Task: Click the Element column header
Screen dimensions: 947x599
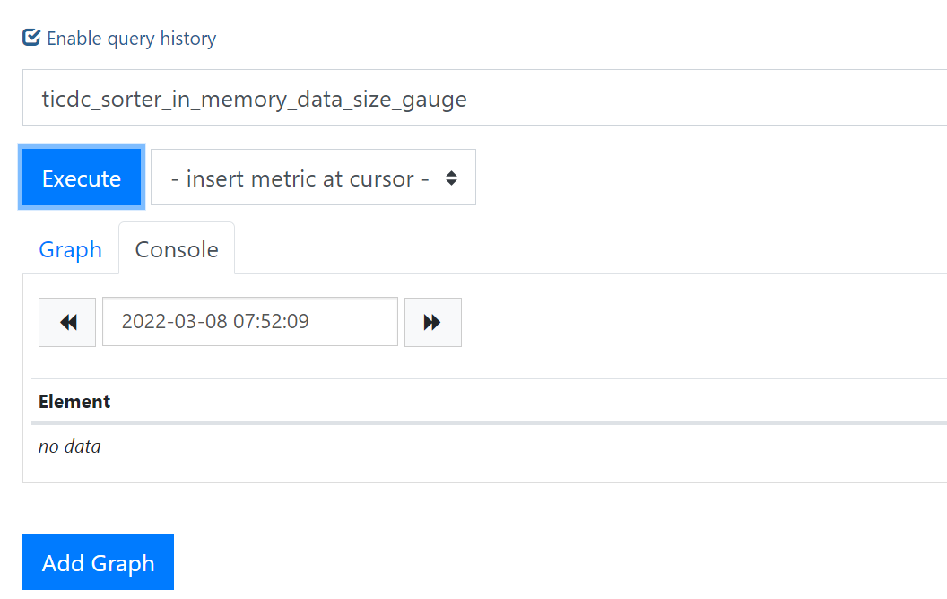Action: (x=74, y=401)
